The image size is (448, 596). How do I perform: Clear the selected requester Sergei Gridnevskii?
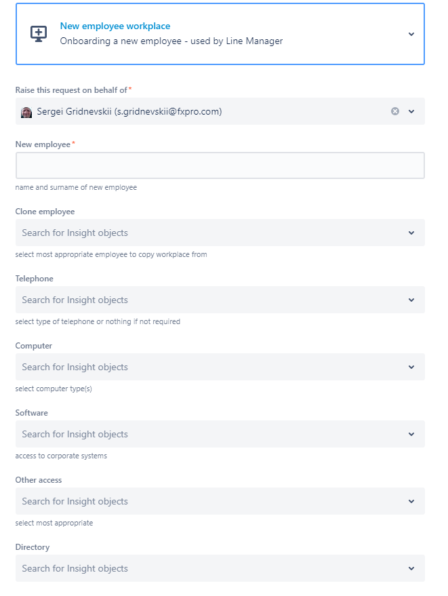point(395,111)
